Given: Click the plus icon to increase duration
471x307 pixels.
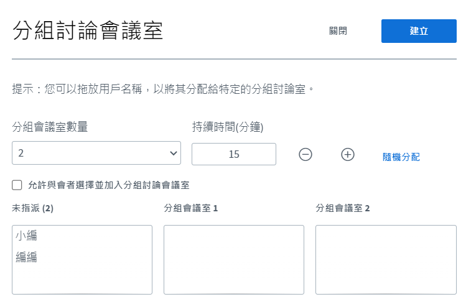Looking at the screenshot, I should (x=348, y=155).
